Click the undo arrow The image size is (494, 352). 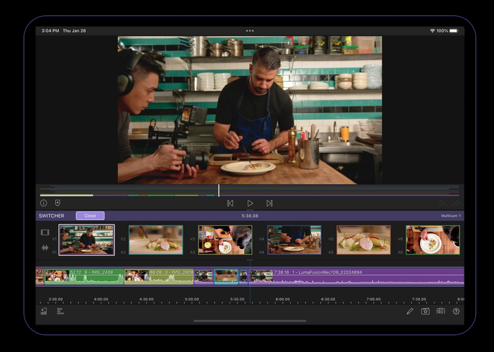coord(443,204)
